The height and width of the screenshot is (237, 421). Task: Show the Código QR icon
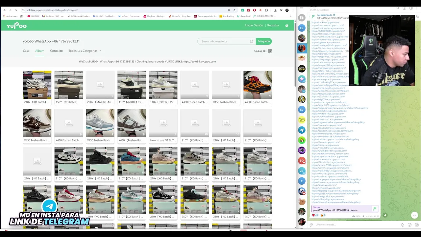270,51
